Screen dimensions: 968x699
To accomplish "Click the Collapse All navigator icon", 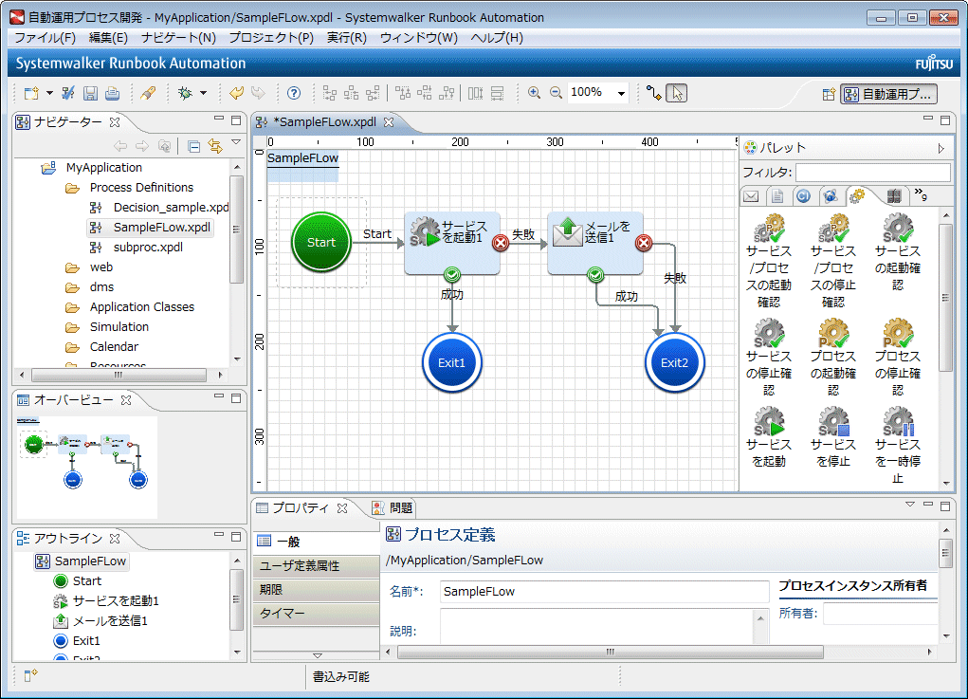I will (193, 146).
